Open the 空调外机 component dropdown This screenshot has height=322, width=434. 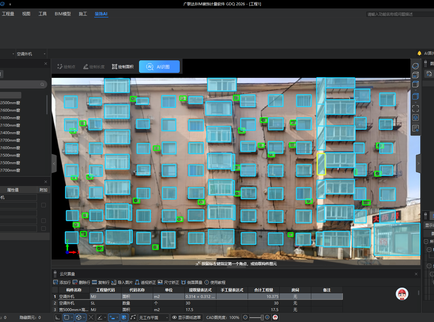(x=31, y=54)
